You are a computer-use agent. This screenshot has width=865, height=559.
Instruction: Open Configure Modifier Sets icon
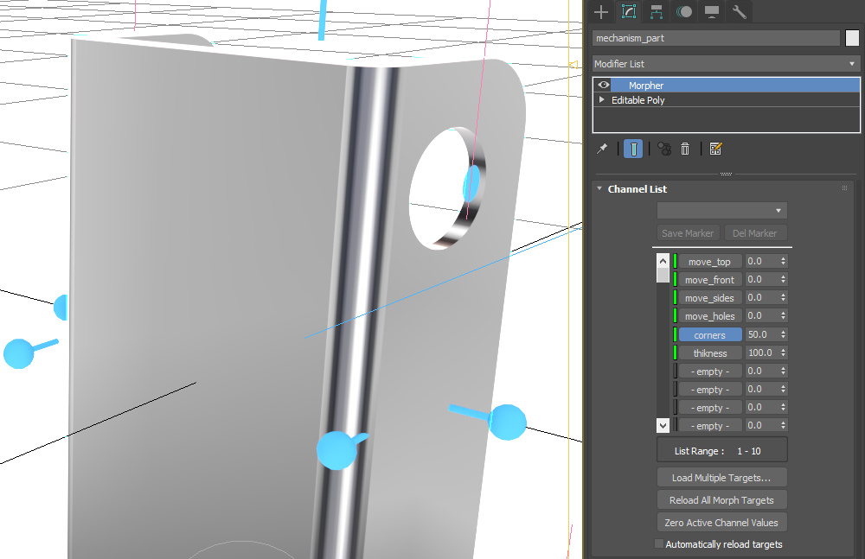click(x=715, y=149)
